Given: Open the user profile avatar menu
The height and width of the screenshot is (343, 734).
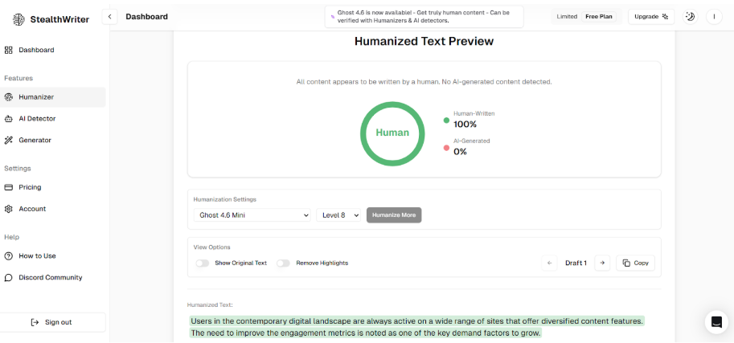Looking at the screenshot, I should pyautogui.click(x=714, y=17).
